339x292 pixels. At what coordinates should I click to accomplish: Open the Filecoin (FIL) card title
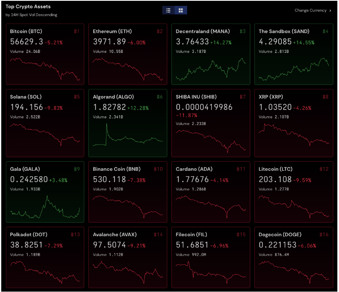[191, 235]
